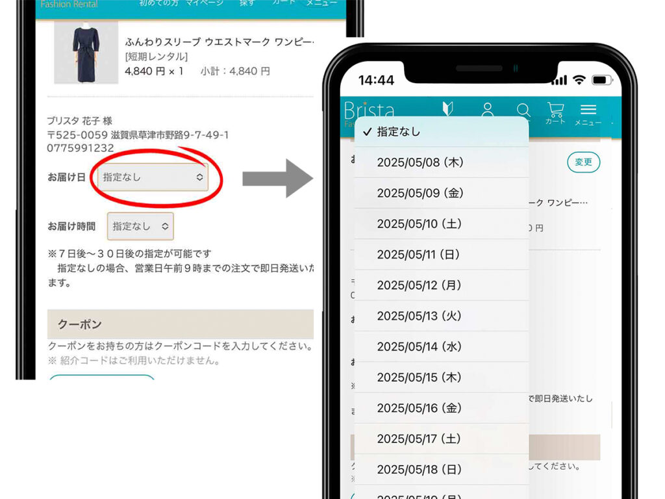
Task: Click 初めての方 in the top header
Action: 158,3
